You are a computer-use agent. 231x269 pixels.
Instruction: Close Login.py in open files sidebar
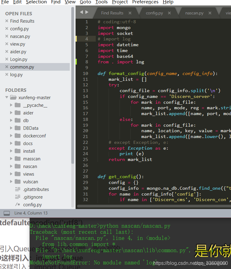coord(7,59)
